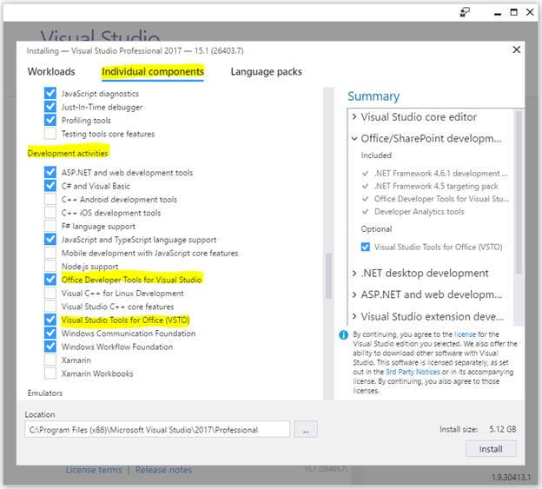Uncheck Profiling tools
Viewport: 542px width, 489px height.
tap(50, 120)
